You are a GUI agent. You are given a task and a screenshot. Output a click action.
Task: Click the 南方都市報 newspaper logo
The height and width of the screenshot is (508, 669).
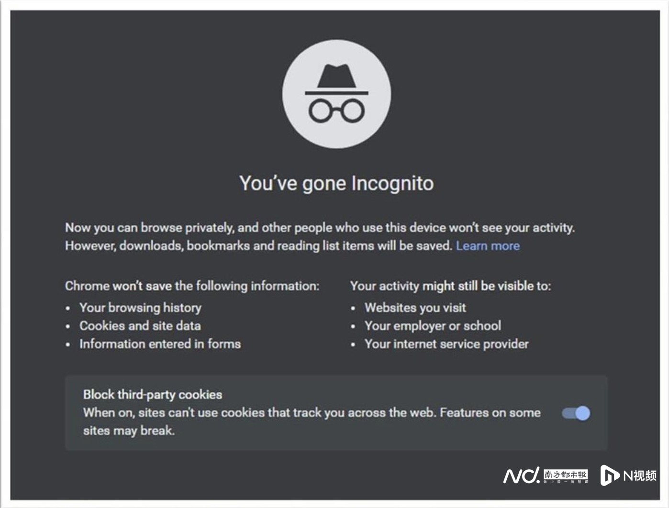[565, 475]
